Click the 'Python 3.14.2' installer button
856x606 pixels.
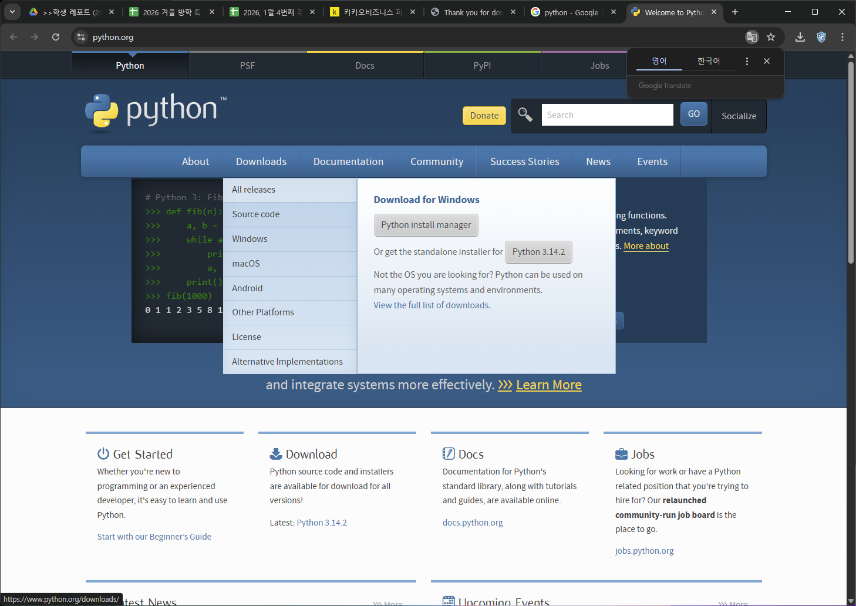pyautogui.click(x=538, y=252)
